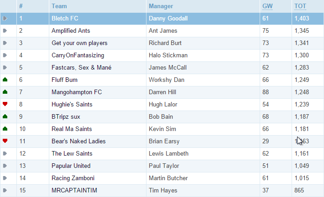Click the green up arrow beside Real Ma Saints

pos(5,129)
